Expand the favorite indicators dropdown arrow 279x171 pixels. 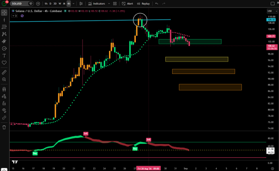(109, 4)
